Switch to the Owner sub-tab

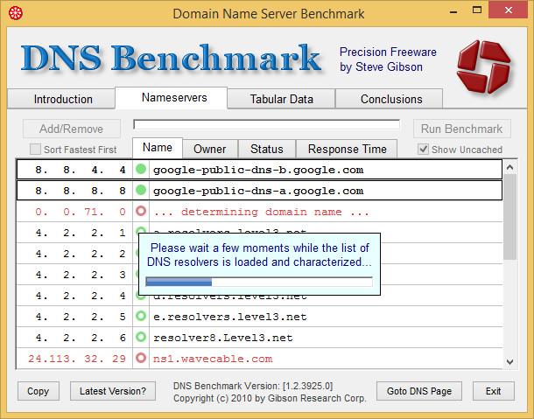click(210, 149)
